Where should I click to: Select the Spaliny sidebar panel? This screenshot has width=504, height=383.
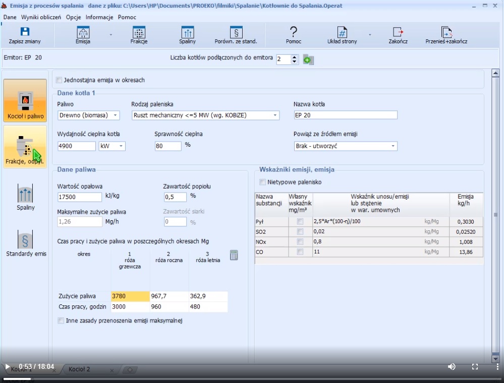[25, 197]
